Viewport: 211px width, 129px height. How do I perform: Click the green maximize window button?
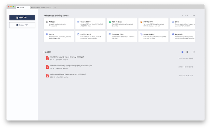pyautogui.click(x=13, y=7)
